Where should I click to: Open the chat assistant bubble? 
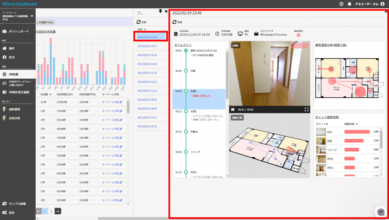click(x=381, y=212)
